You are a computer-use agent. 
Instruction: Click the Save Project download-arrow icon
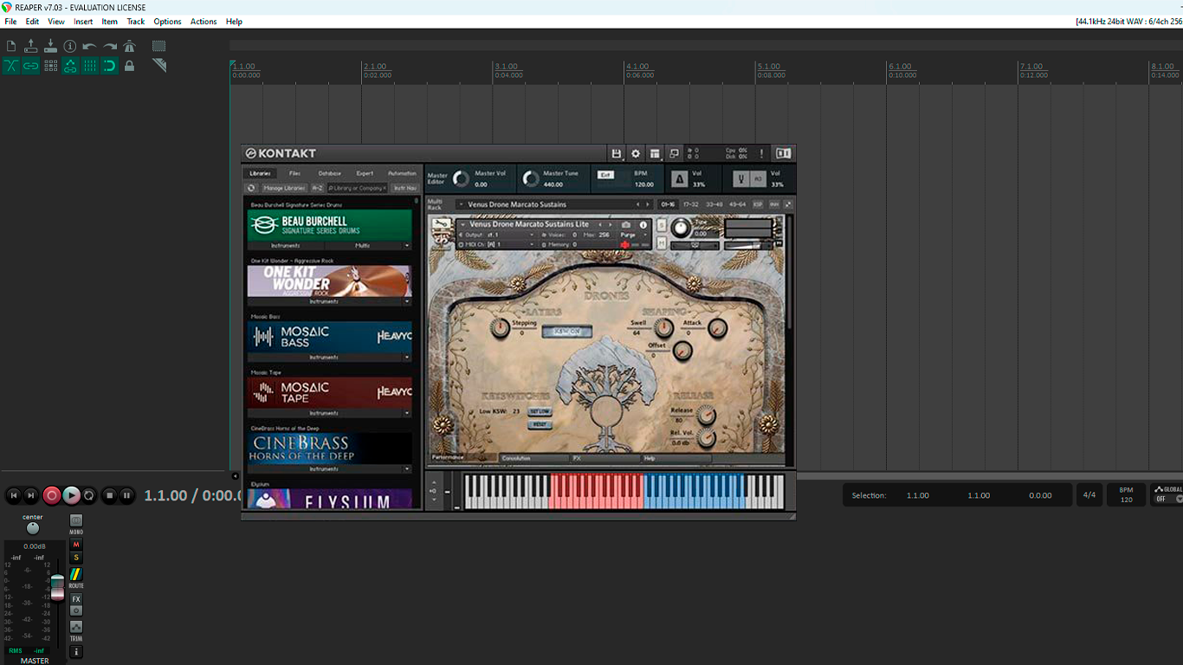(50, 46)
